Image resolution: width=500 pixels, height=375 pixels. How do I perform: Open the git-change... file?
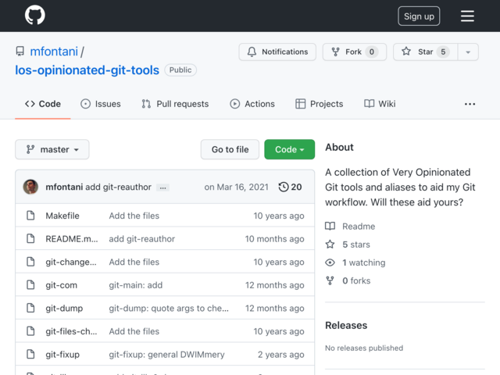[x=71, y=262]
